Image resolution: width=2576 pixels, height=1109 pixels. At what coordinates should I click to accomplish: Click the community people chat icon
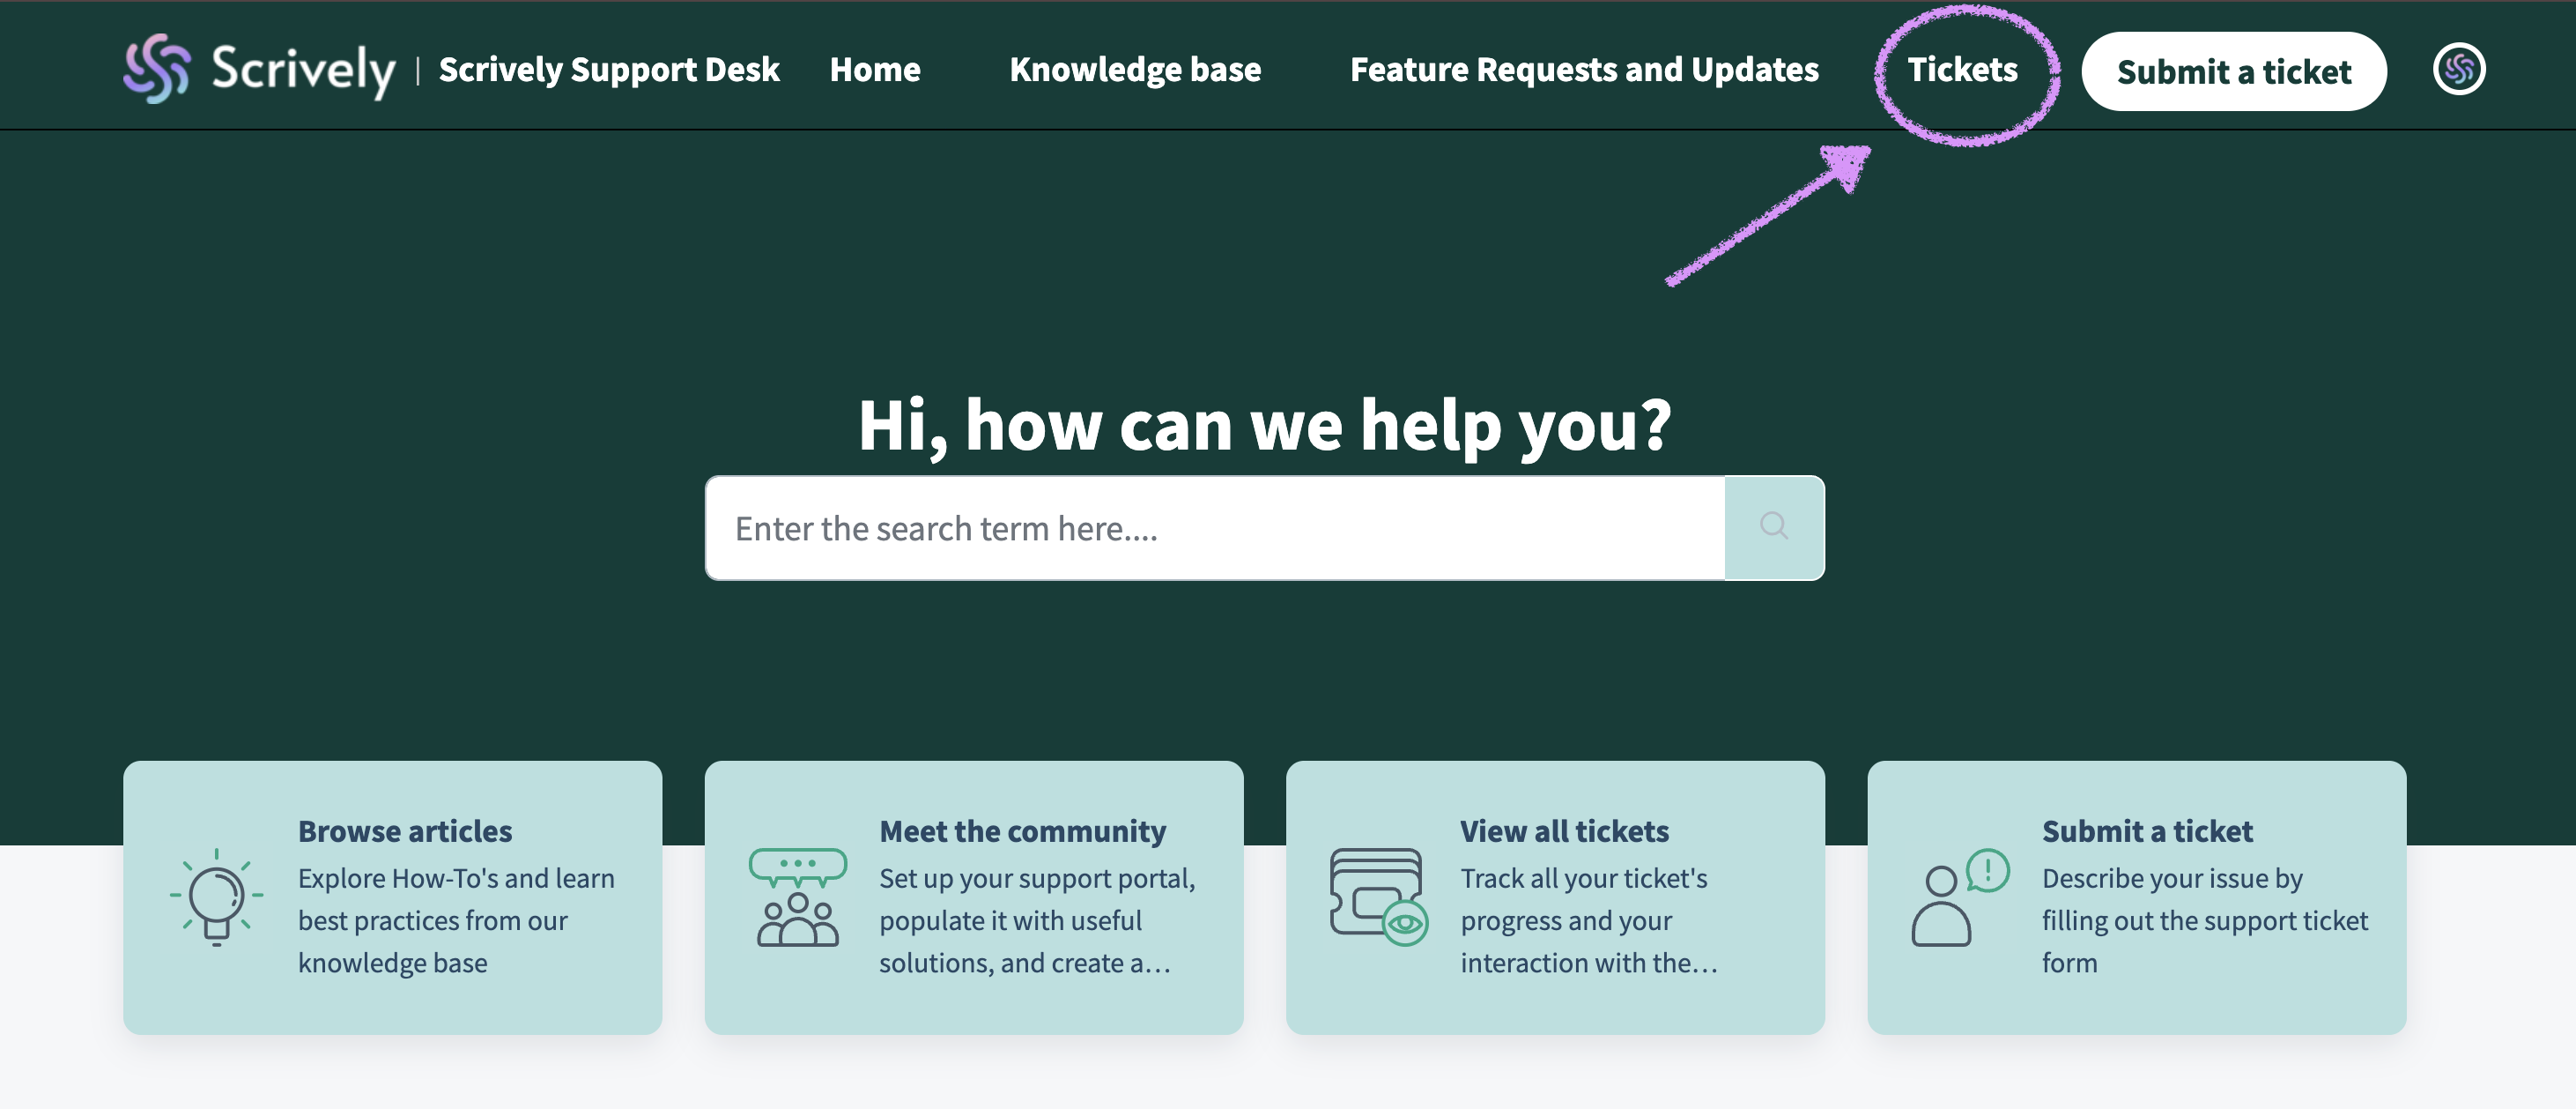click(x=797, y=897)
